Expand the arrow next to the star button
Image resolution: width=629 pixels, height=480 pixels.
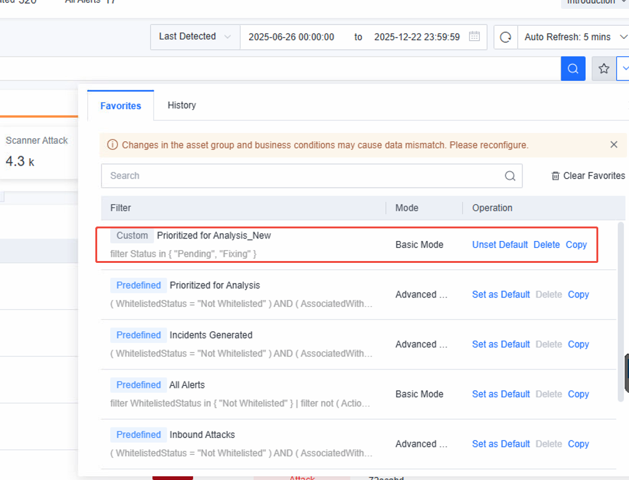click(624, 68)
